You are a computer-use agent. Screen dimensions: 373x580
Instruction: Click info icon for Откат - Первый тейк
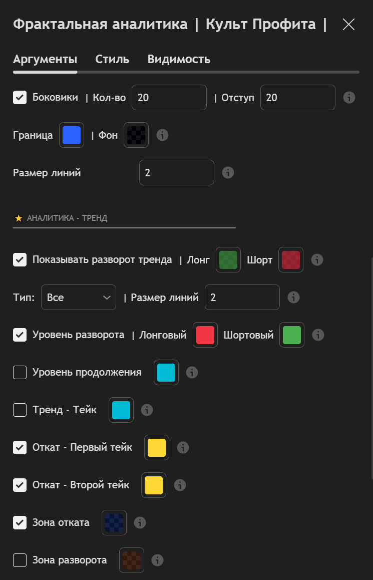click(x=183, y=447)
